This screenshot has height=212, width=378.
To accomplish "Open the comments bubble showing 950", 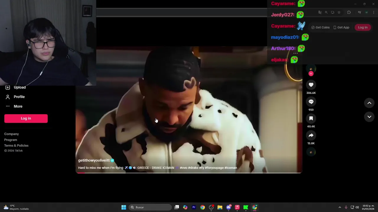I will 311,102.
